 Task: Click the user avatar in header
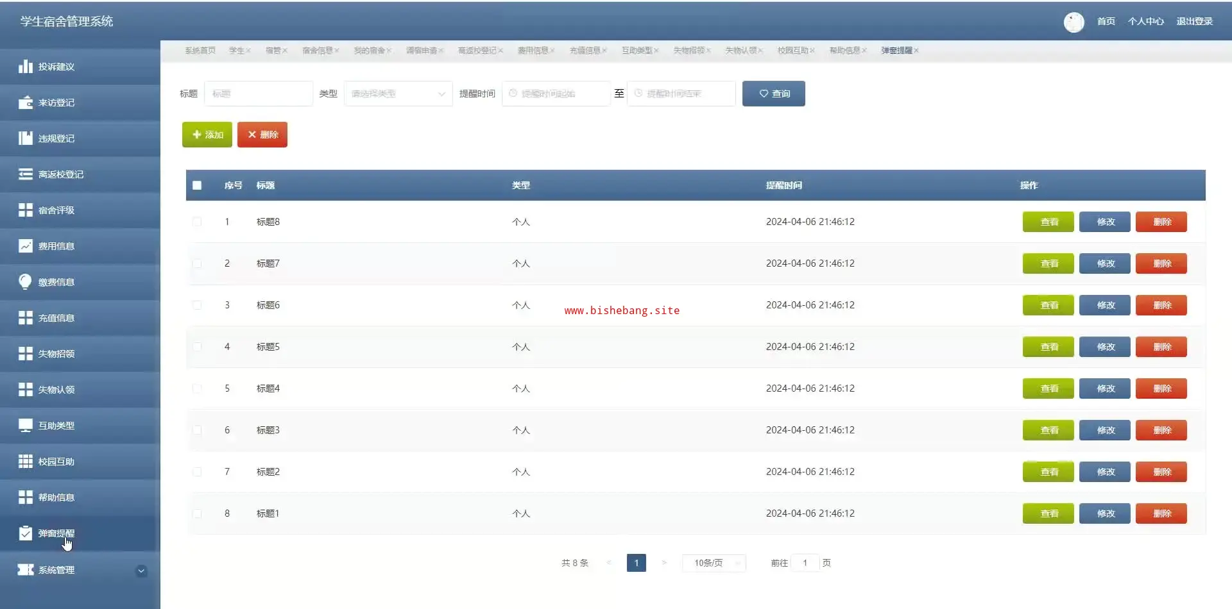1074,22
